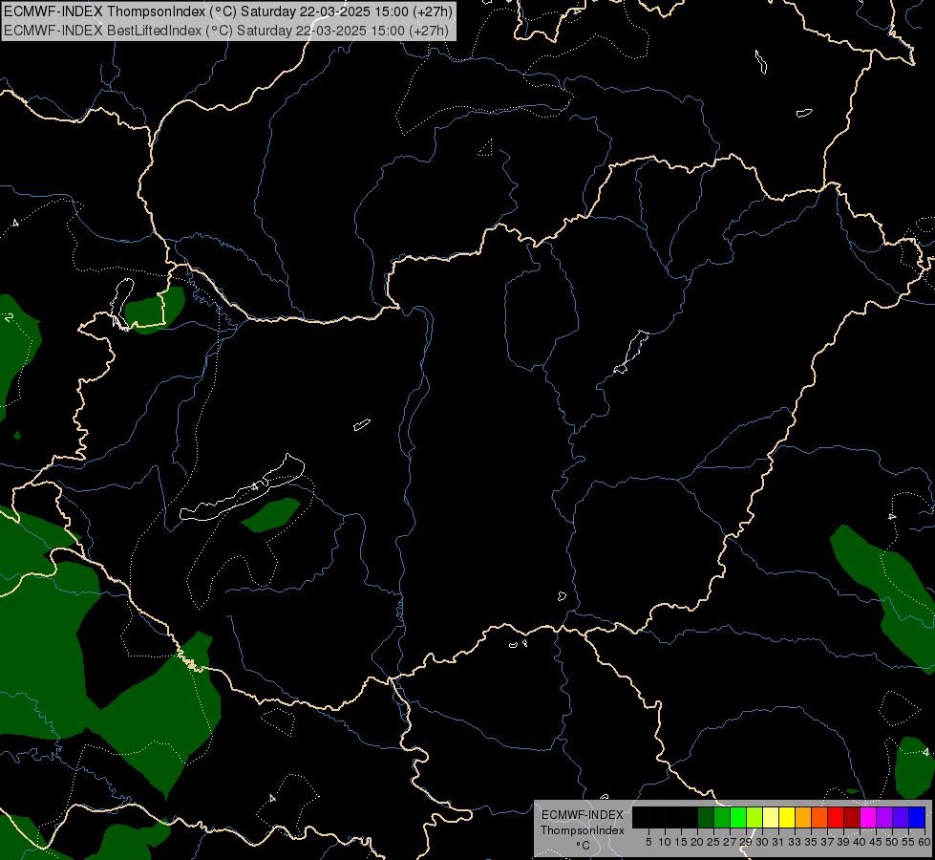Click the BestLiftedIndex title line
The height and width of the screenshot is (860, 935).
(225, 31)
